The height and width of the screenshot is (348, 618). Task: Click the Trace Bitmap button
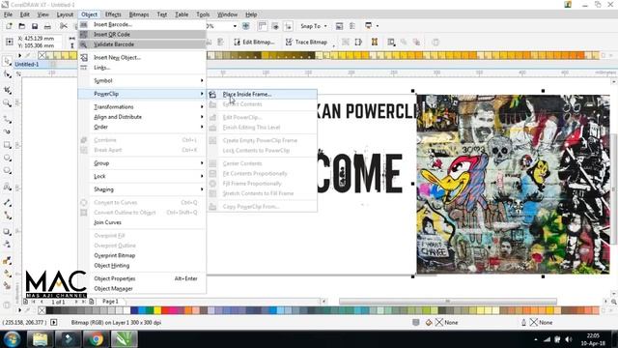click(x=306, y=42)
